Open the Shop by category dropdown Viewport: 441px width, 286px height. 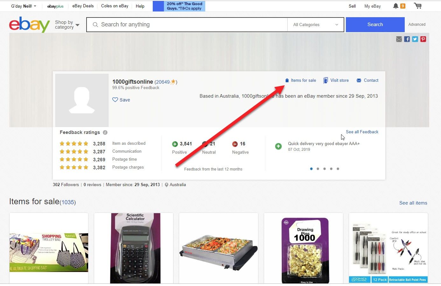point(67,24)
